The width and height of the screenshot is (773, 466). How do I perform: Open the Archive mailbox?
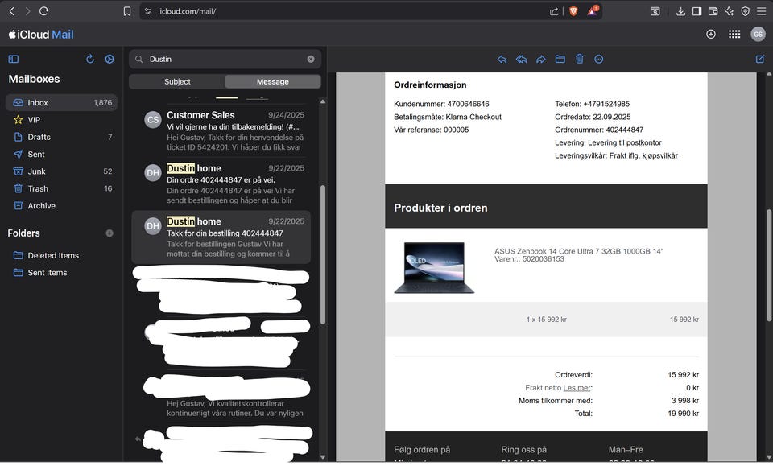click(x=62, y=206)
